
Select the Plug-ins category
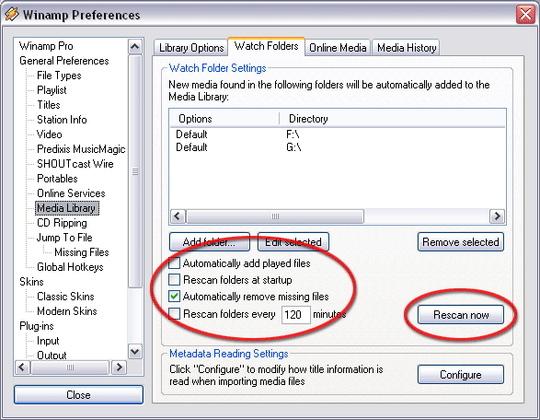[37, 326]
